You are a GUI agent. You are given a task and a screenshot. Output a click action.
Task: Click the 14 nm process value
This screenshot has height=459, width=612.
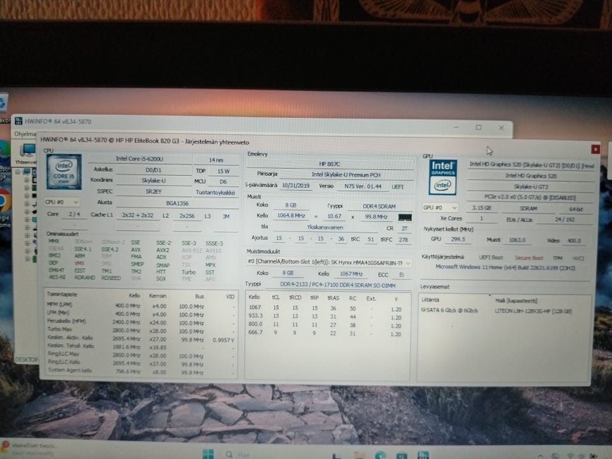tap(216, 160)
